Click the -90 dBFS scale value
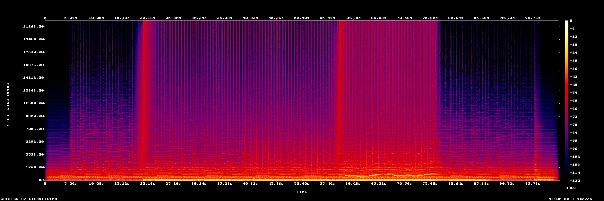Image resolution: width=604 pixels, height=201 pixels. 574,141
